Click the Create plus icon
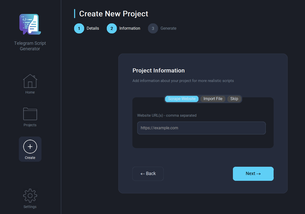 pyautogui.click(x=30, y=146)
